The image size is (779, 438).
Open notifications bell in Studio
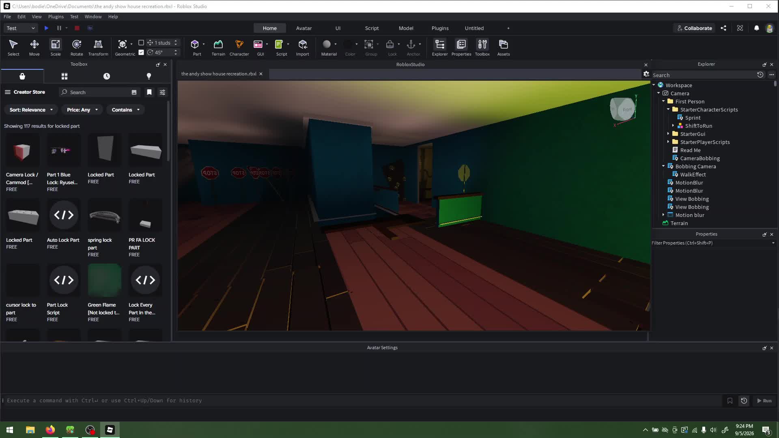pos(757,28)
